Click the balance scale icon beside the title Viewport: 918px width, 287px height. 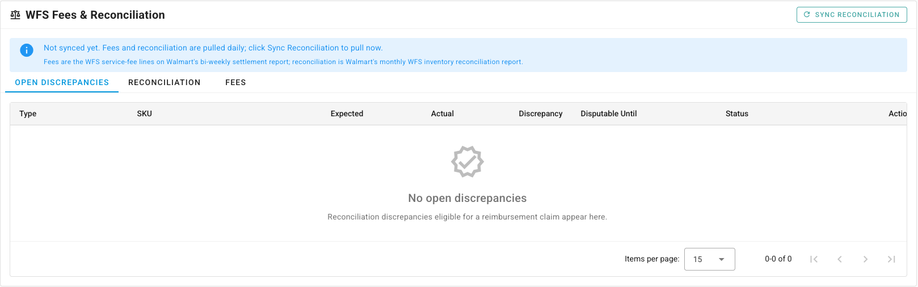[x=15, y=15]
